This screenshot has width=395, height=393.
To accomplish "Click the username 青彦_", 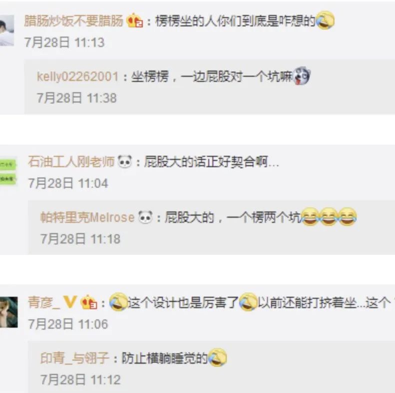I will pos(44,302).
